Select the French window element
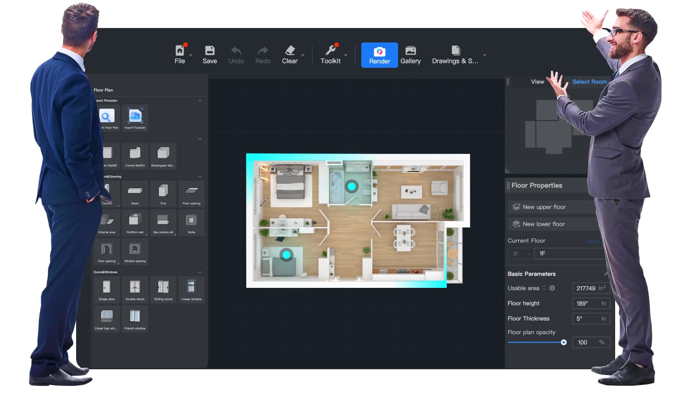Screen dimensions: 700x420 pyautogui.click(x=135, y=319)
